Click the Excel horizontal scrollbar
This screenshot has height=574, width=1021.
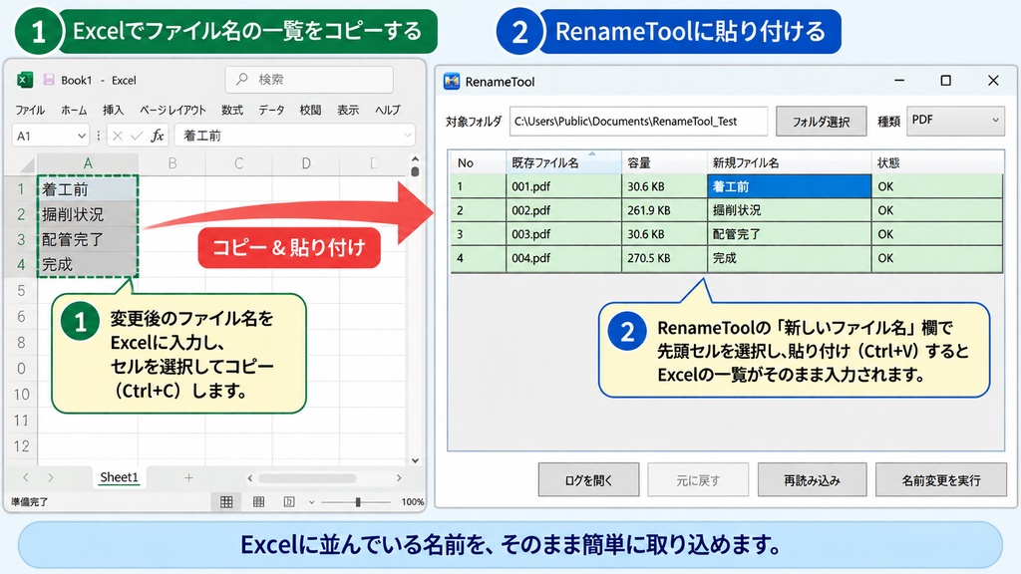tap(307, 477)
